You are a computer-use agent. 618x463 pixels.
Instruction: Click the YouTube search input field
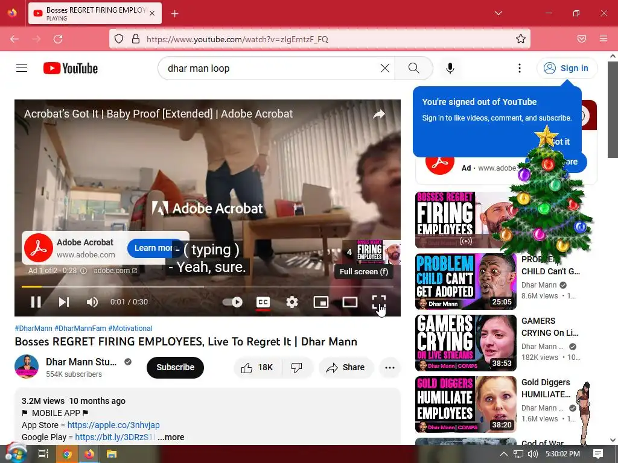tap(272, 68)
